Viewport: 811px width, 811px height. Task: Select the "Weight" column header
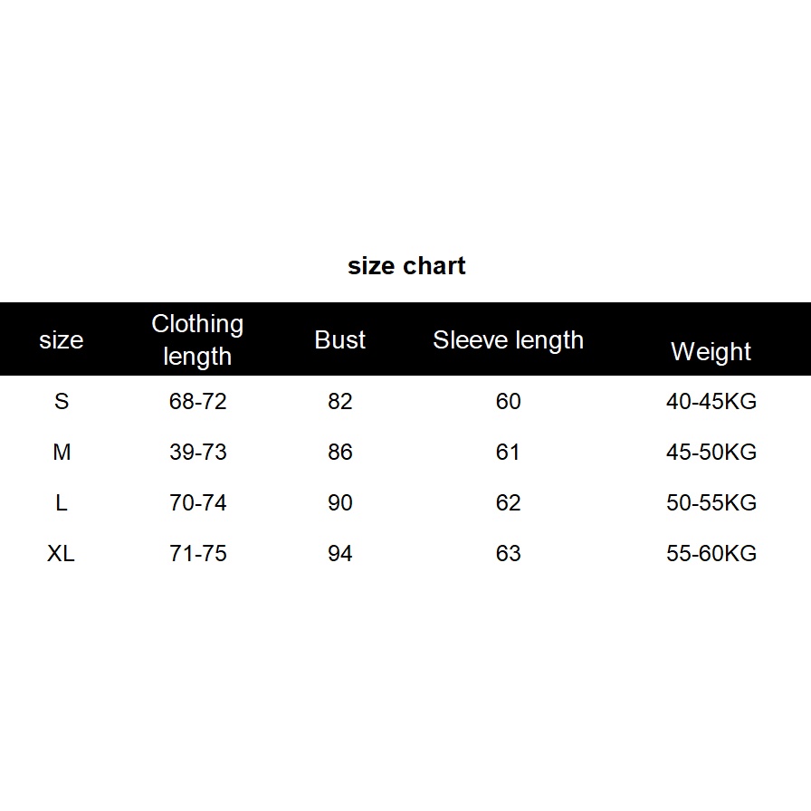[711, 351]
